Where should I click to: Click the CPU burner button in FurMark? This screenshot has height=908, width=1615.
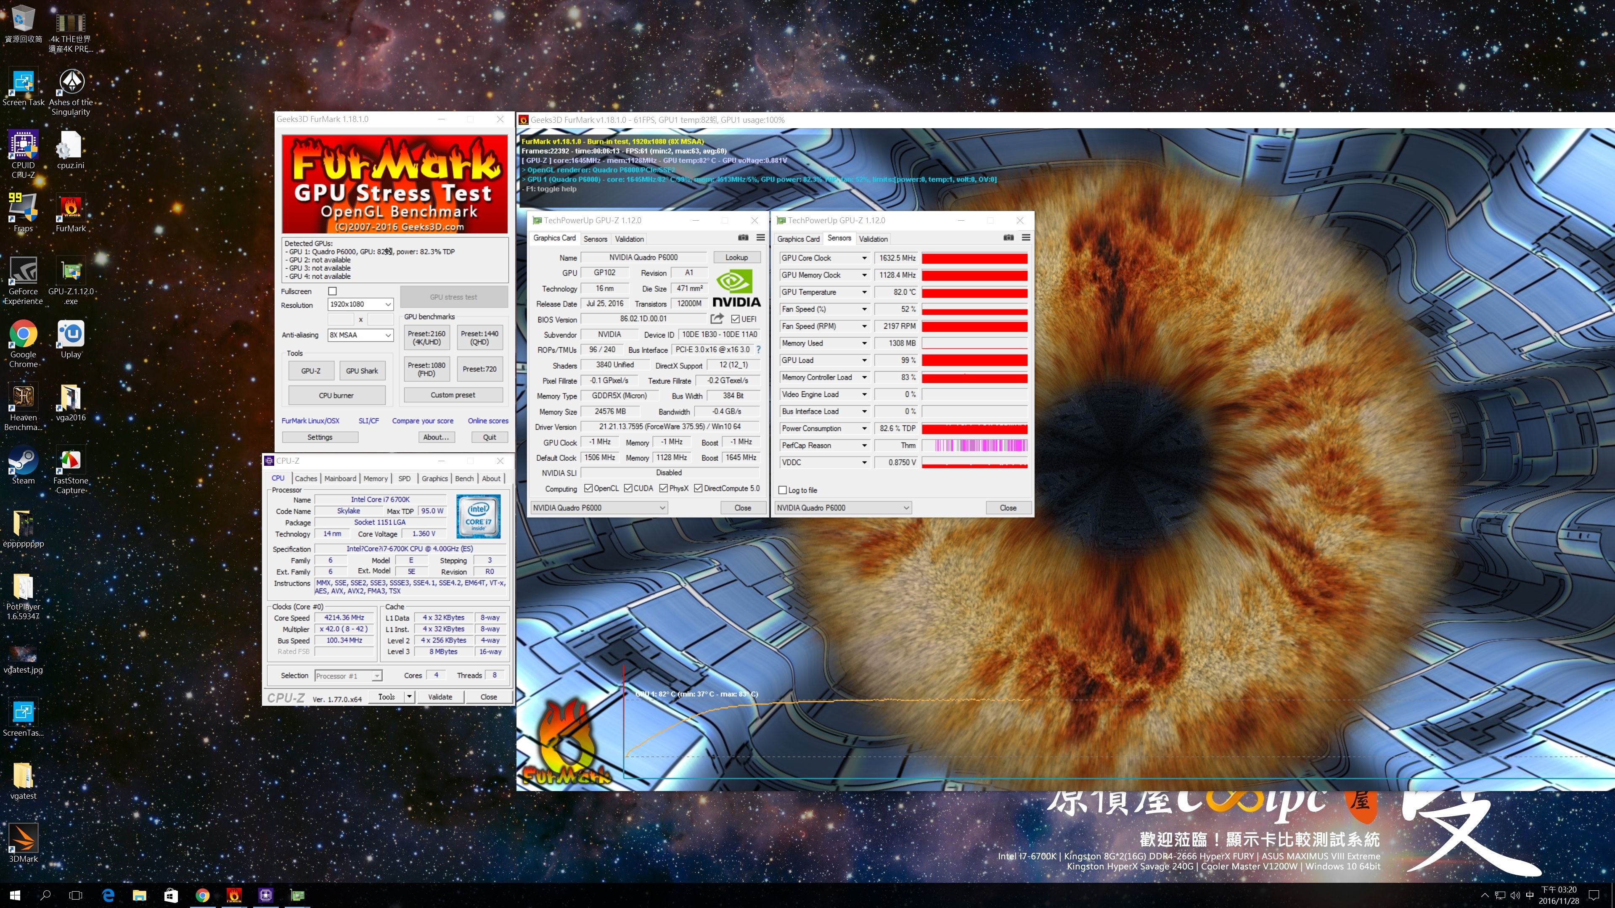pyautogui.click(x=336, y=396)
